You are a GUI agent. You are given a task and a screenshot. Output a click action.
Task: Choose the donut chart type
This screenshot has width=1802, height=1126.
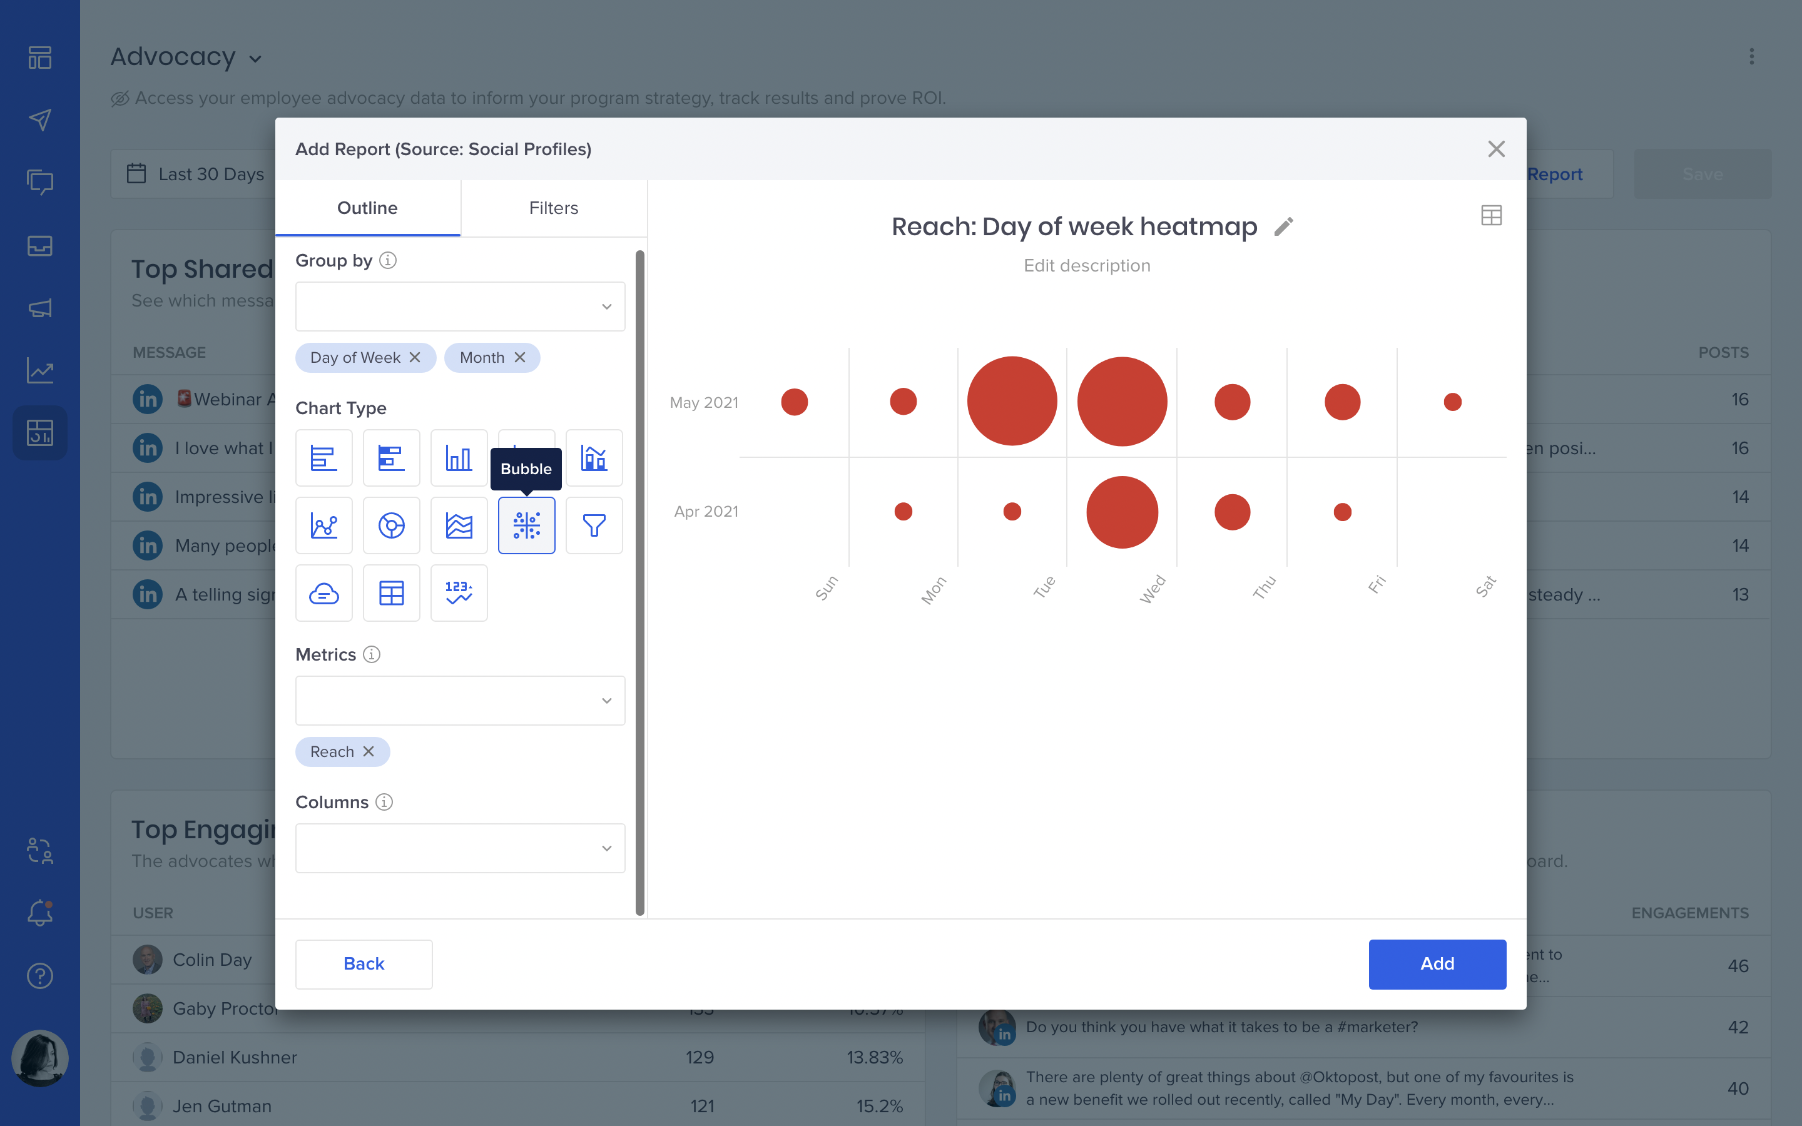pyautogui.click(x=392, y=525)
